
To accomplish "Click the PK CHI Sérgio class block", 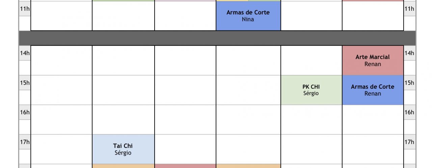I will point(311,90).
